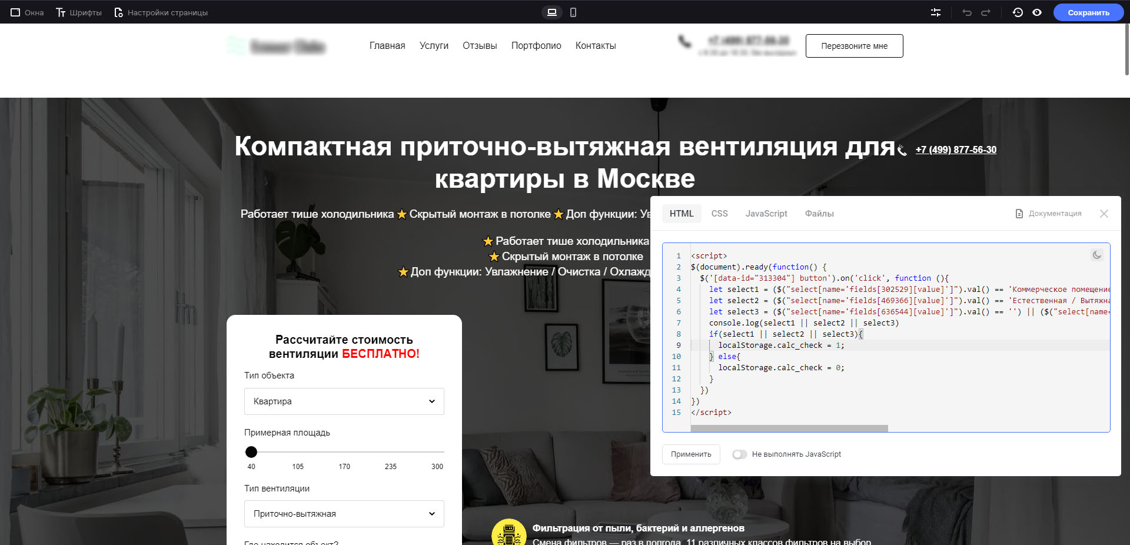Click the +7 (499) 877-56-30 phone link
The image size is (1130, 545).
[x=956, y=149]
